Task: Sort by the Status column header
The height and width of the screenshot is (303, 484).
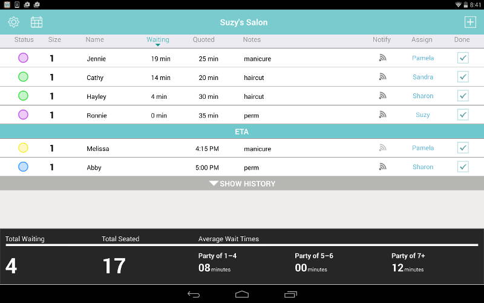Action: (x=24, y=39)
